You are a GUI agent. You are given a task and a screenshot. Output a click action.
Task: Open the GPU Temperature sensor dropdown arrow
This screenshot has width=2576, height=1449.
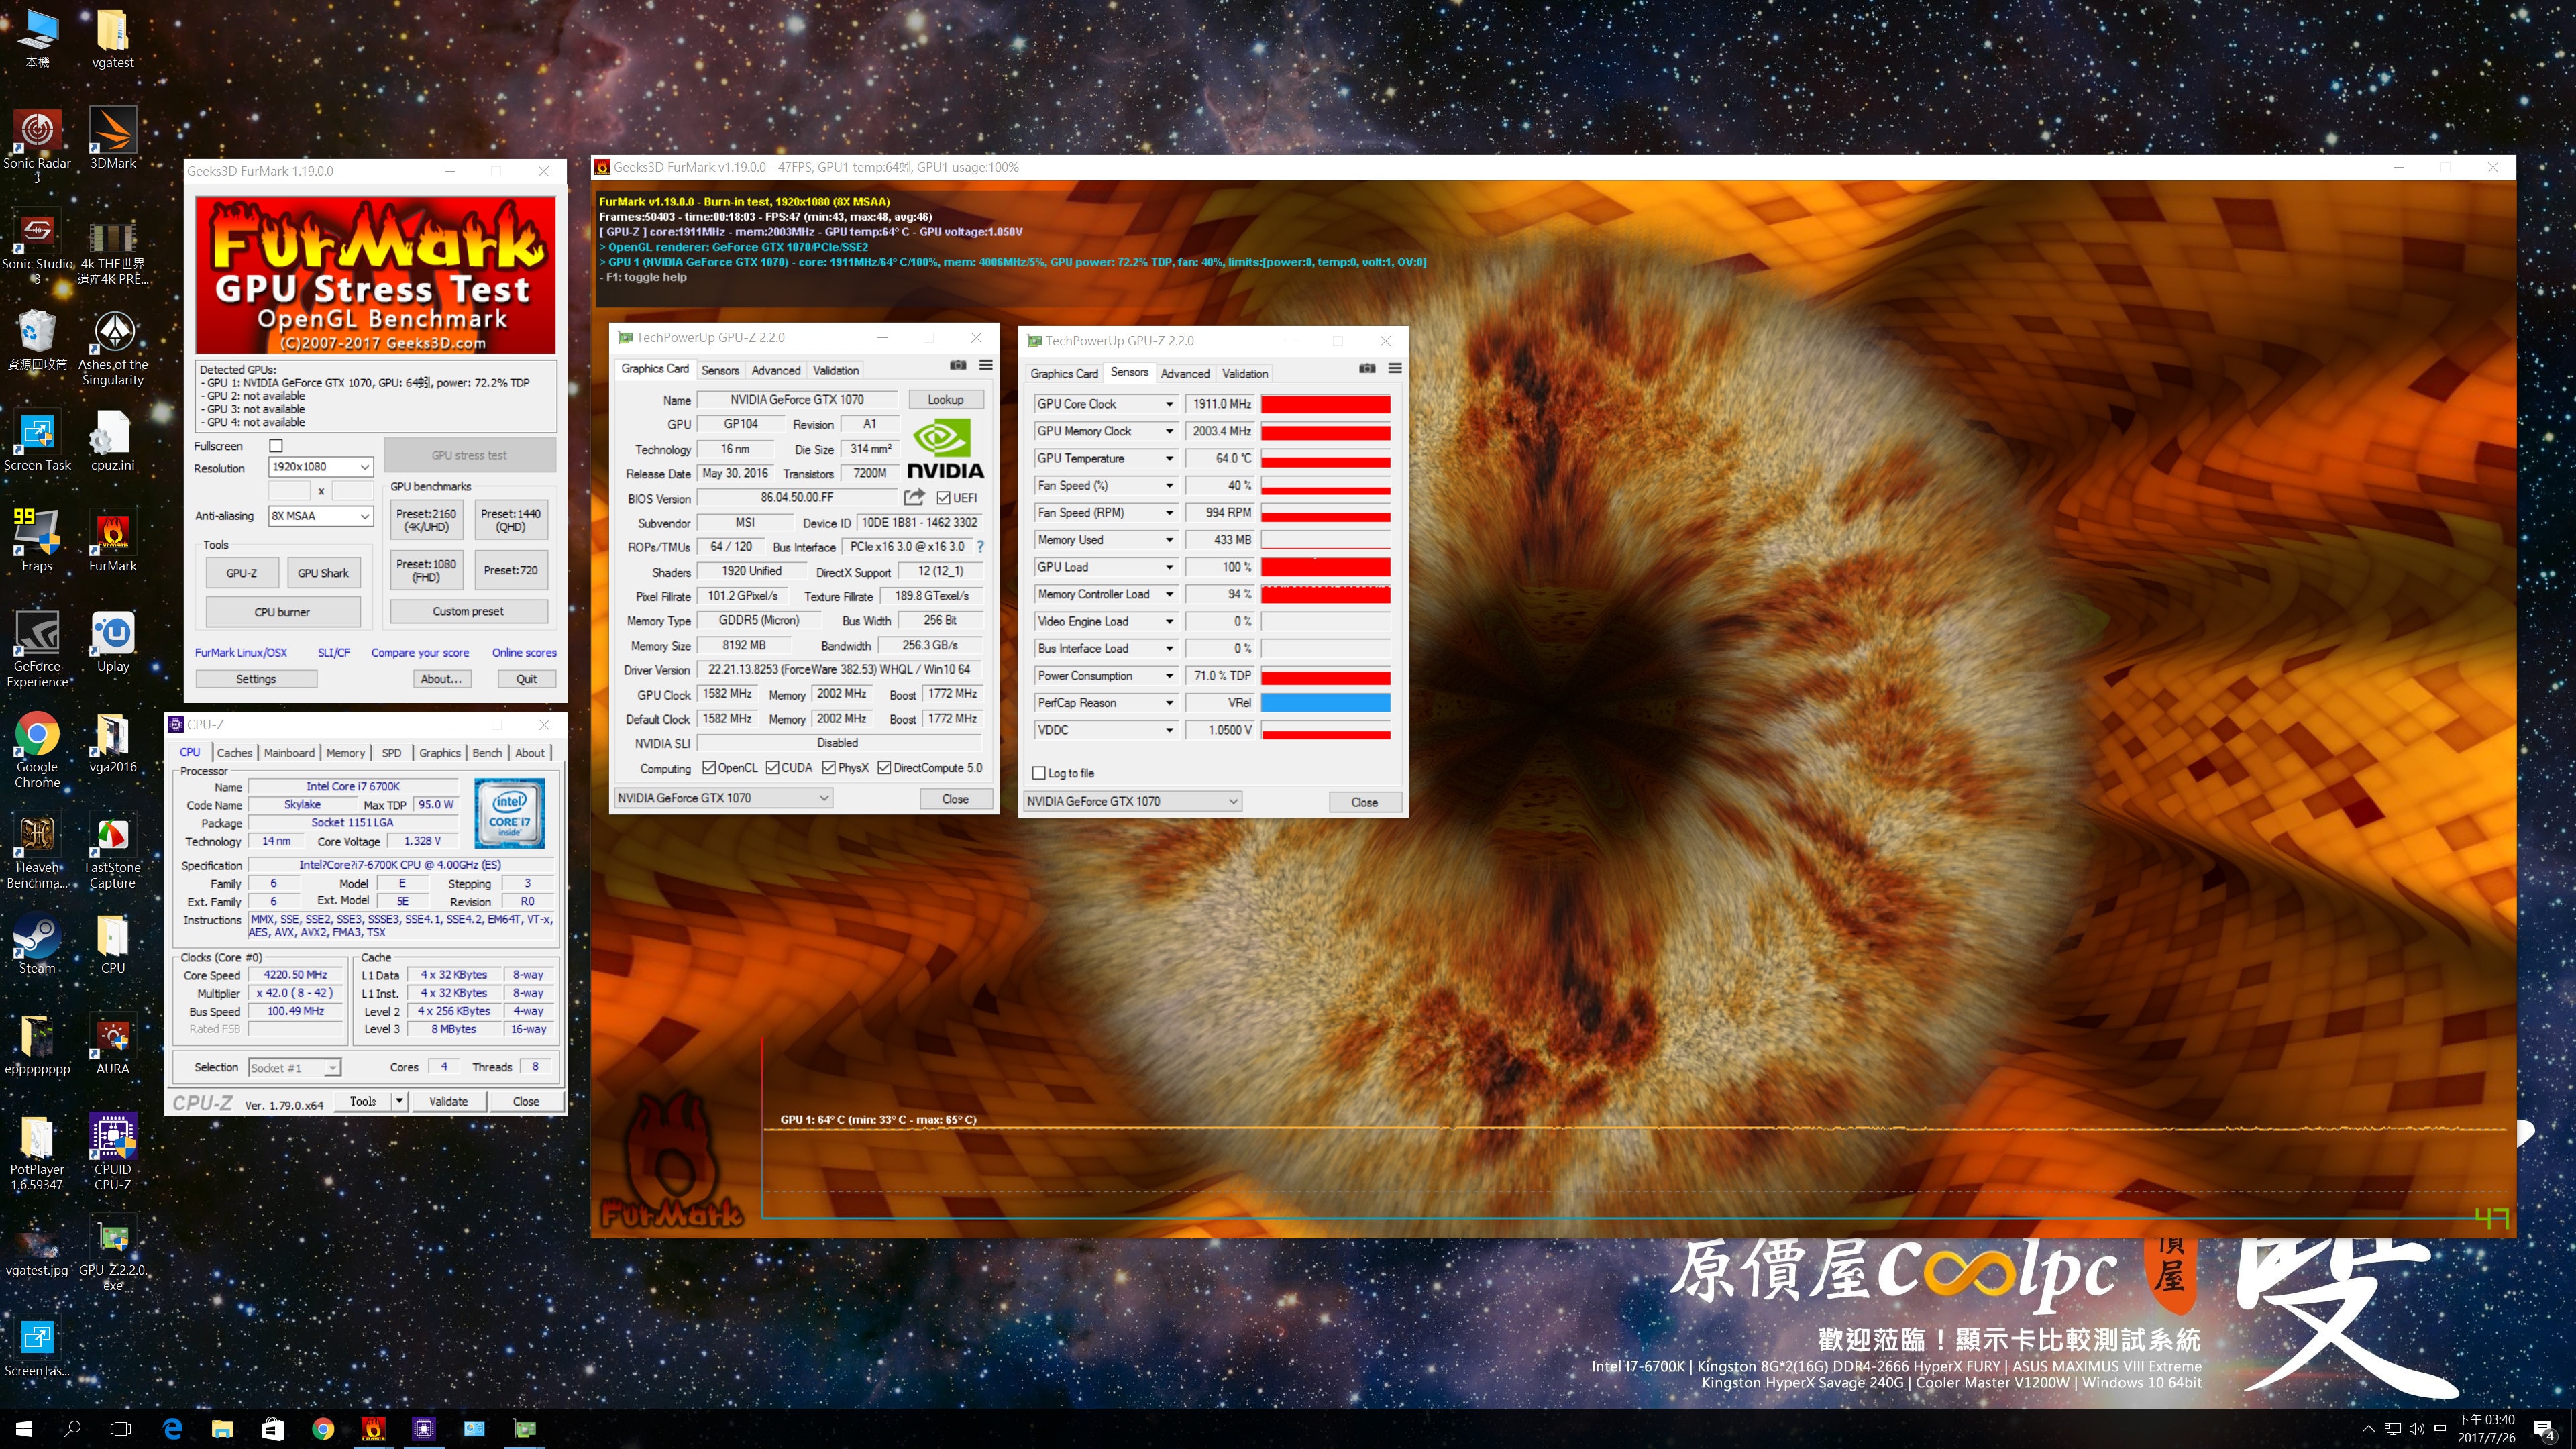1169,458
